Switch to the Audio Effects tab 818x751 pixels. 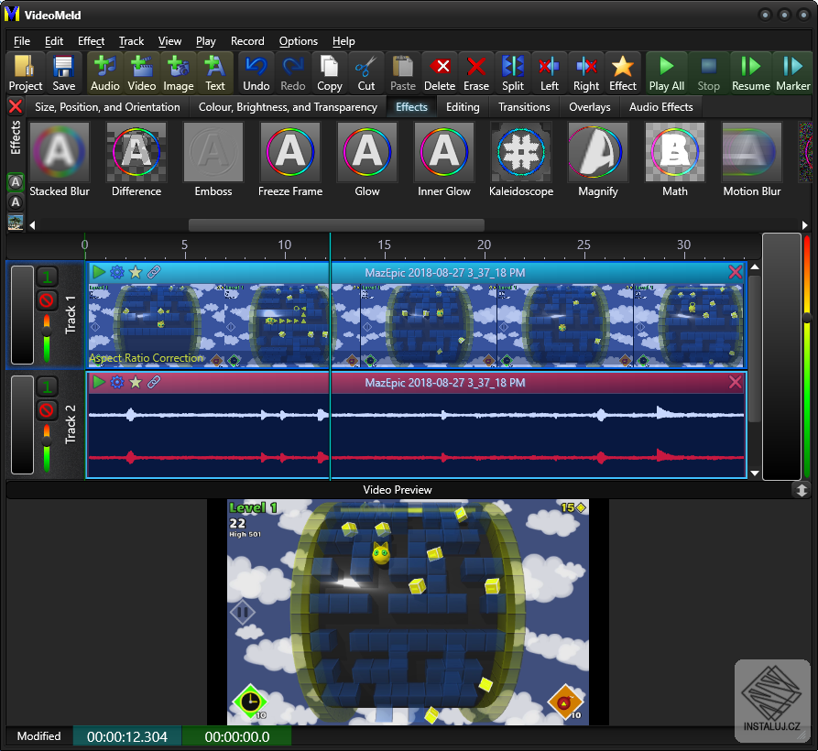(x=661, y=107)
